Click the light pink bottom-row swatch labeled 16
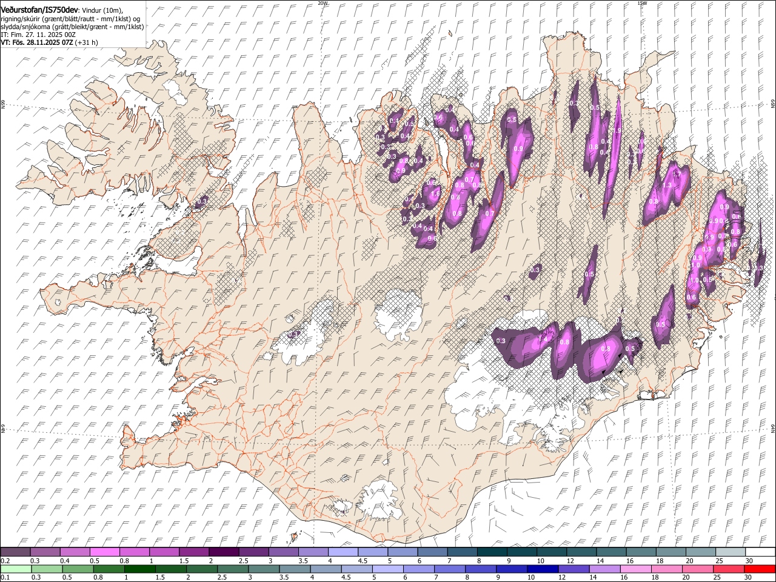The width and height of the screenshot is (776, 582). tap(635, 569)
